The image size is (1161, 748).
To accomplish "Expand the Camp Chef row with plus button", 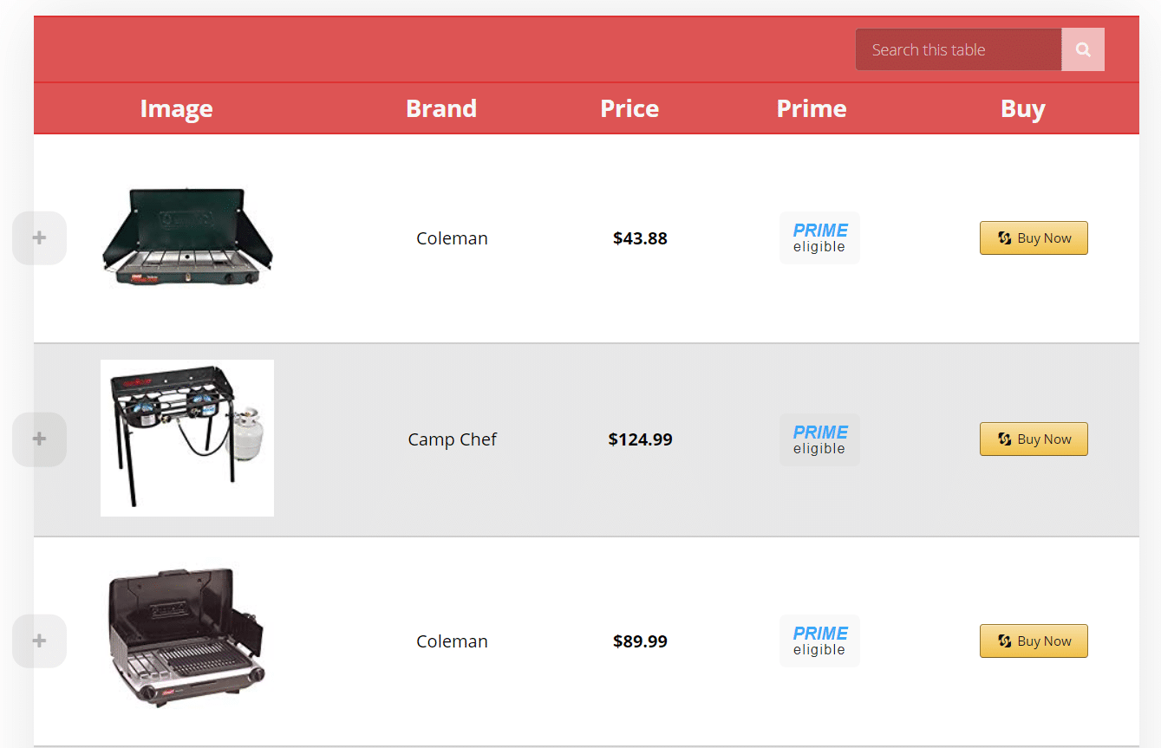I will (39, 439).
